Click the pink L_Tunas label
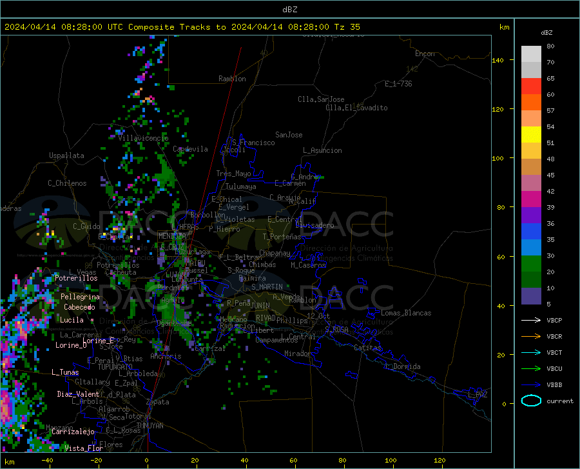The height and width of the screenshot is (469, 580). point(65,372)
